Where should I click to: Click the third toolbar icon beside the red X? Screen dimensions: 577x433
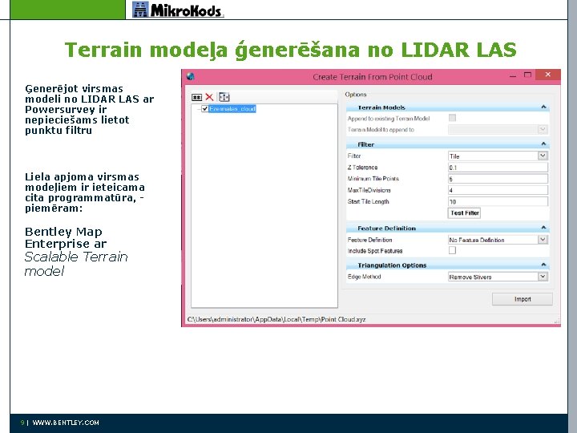pos(224,97)
